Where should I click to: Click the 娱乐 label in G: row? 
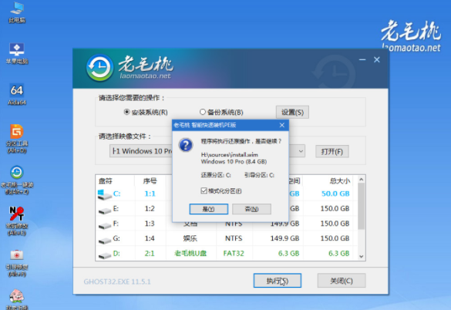tap(190, 238)
